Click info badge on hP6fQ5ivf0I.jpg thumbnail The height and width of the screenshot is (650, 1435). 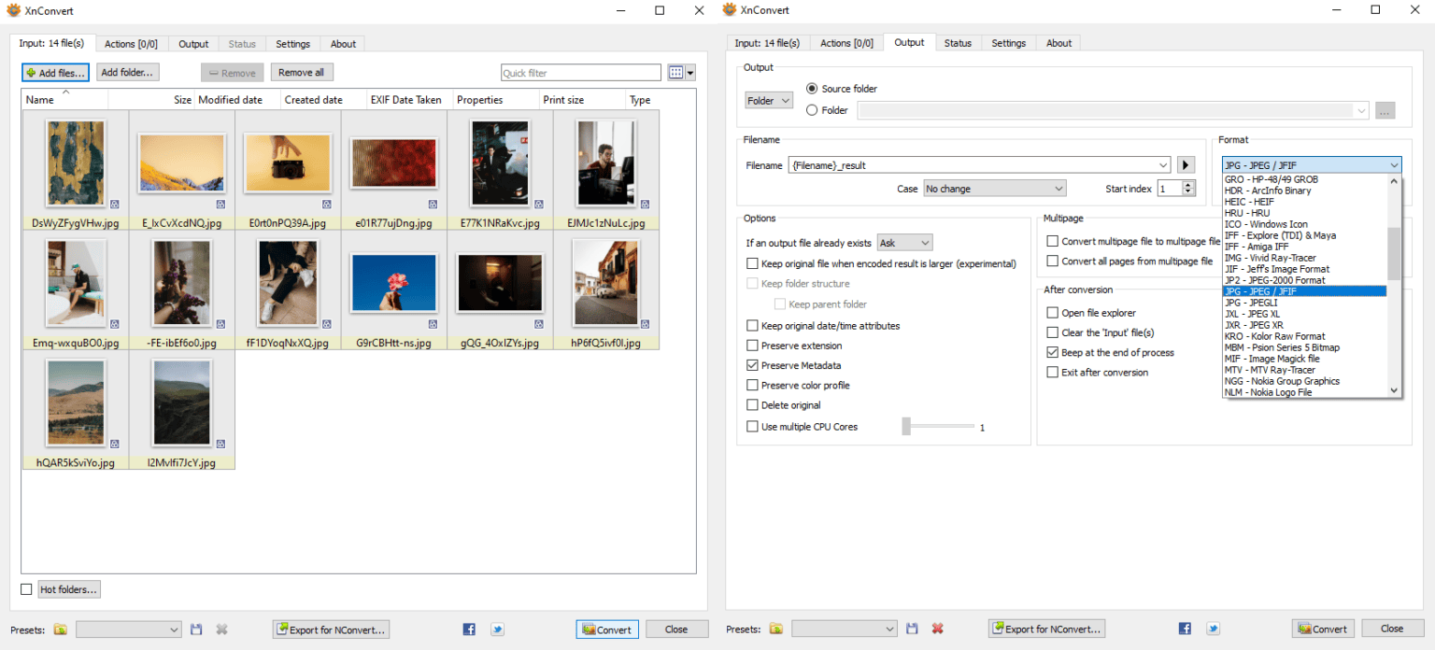click(x=646, y=323)
